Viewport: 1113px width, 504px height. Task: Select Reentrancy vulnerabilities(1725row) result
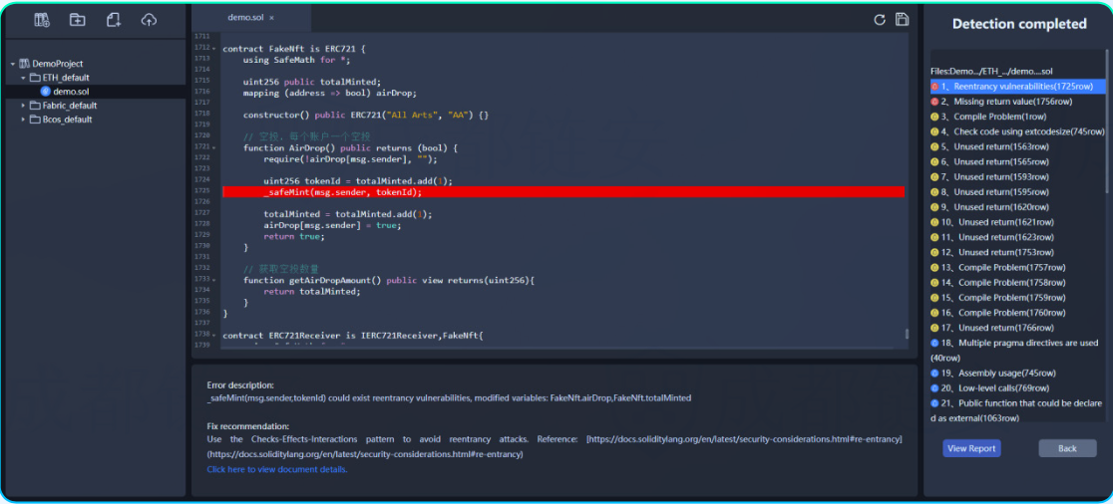(x=1018, y=86)
